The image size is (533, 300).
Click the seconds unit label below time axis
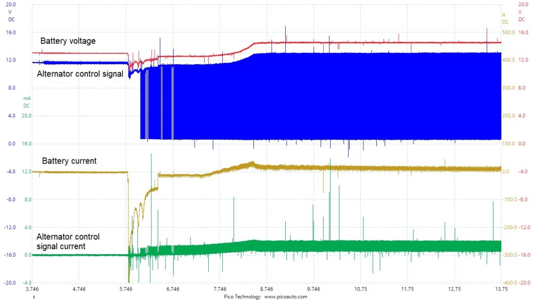[34, 296]
